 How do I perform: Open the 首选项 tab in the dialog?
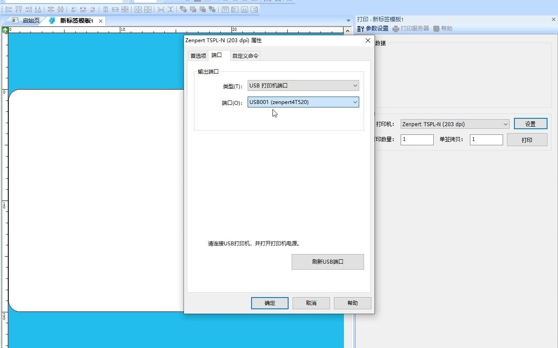[x=198, y=56]
